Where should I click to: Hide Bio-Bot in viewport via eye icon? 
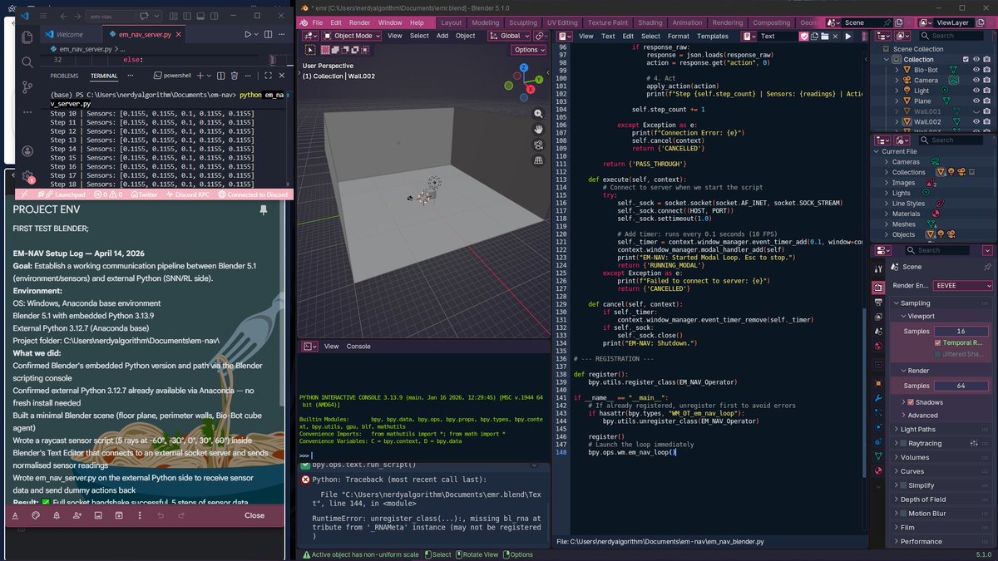coord(976,70)
